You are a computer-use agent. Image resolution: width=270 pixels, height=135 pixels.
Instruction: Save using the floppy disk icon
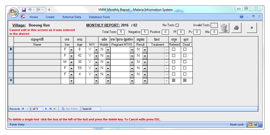(24, 10)
